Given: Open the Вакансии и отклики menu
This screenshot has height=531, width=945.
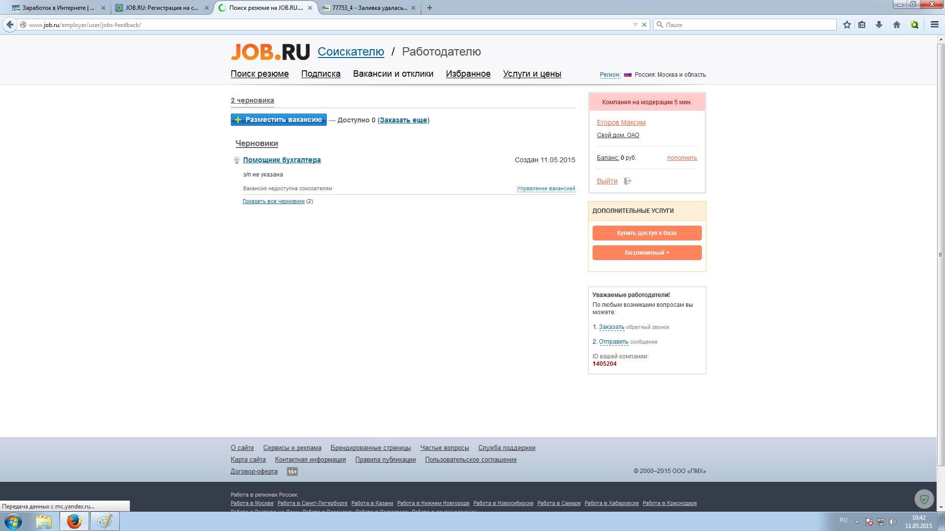Looking at the screenshot, I should [393, 74].
